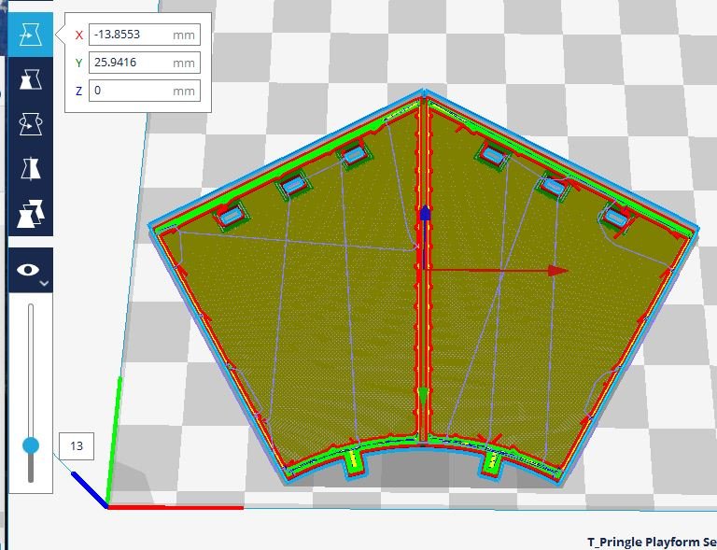The height and width of the screenshot is (550, 717).
Task: Toggle the view mode eye icon
Action: [28, 270]
